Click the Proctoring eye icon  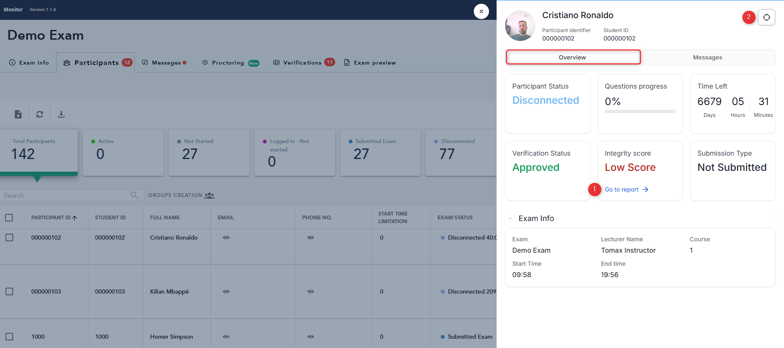coord(205,62)
